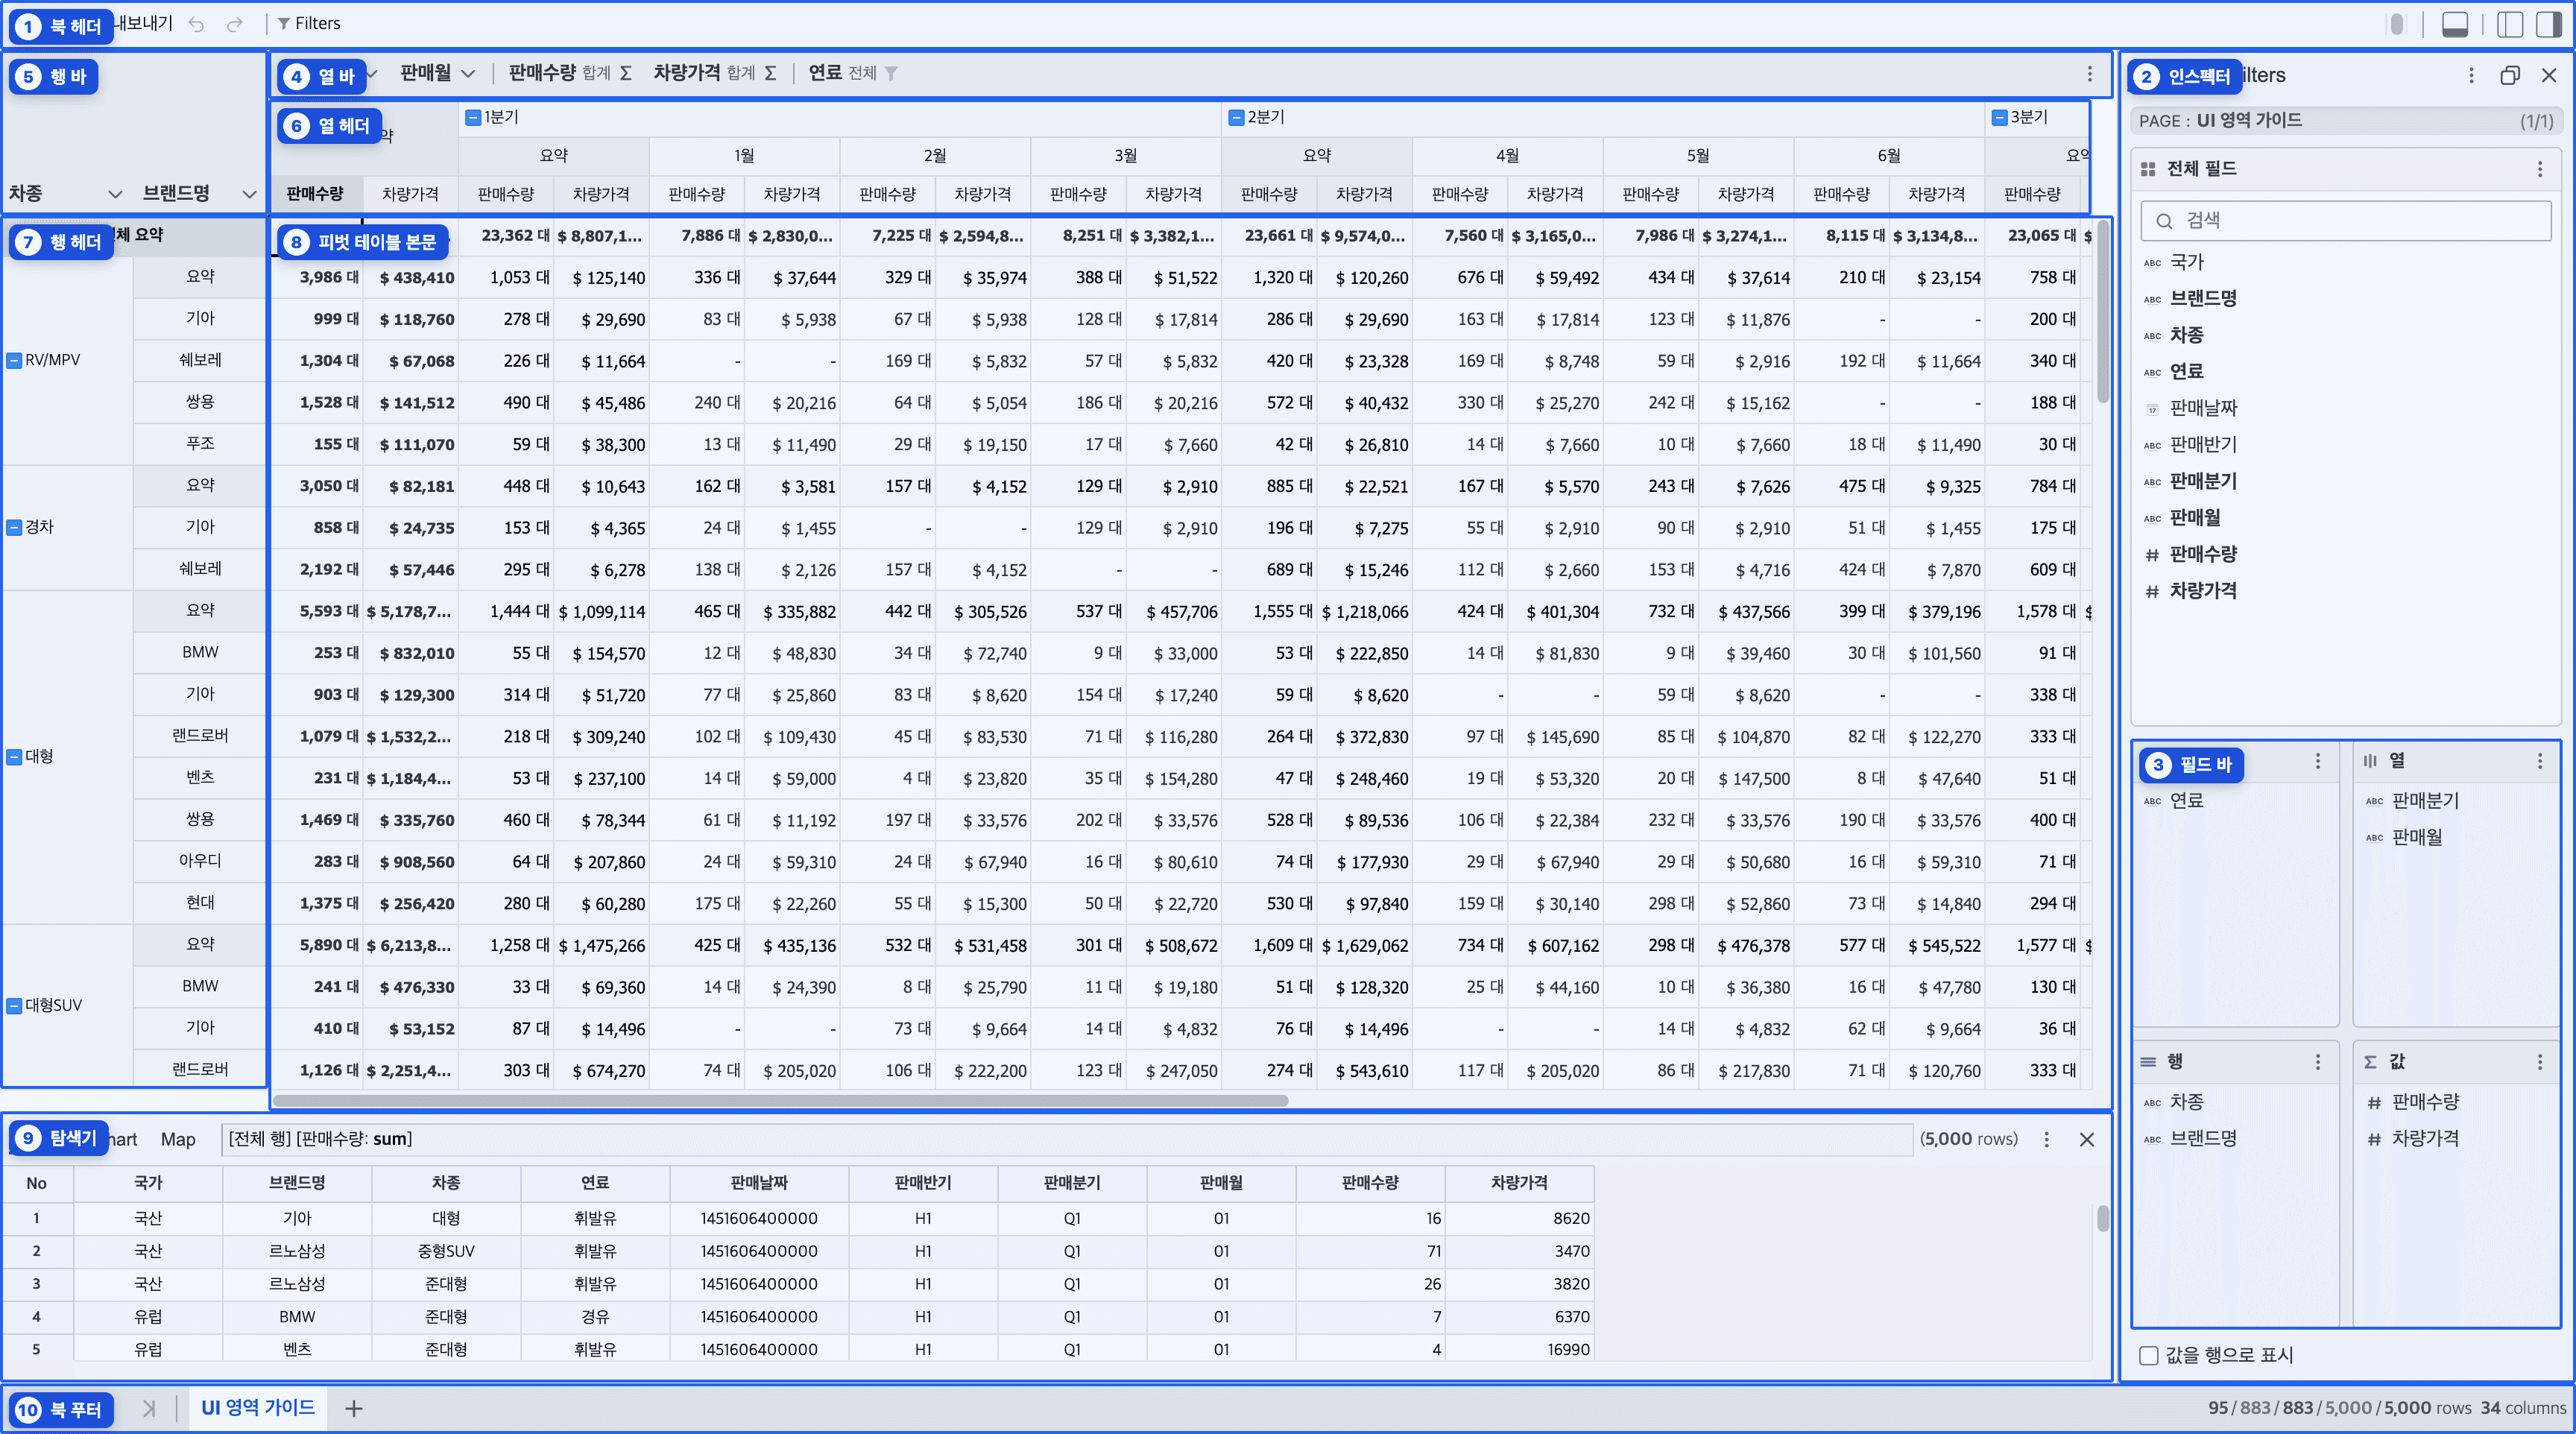Open the explorer panel more options menu
Screen dimensions: 2576x1434
tap(2046, 1140)
